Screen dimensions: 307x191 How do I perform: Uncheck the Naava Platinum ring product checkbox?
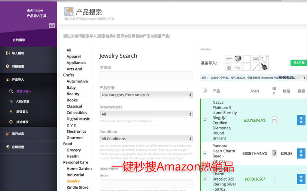pyautogui.click(x=205, y=120)
